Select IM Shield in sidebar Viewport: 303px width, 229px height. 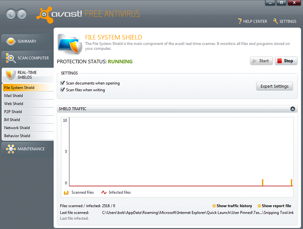pos(28,120)
